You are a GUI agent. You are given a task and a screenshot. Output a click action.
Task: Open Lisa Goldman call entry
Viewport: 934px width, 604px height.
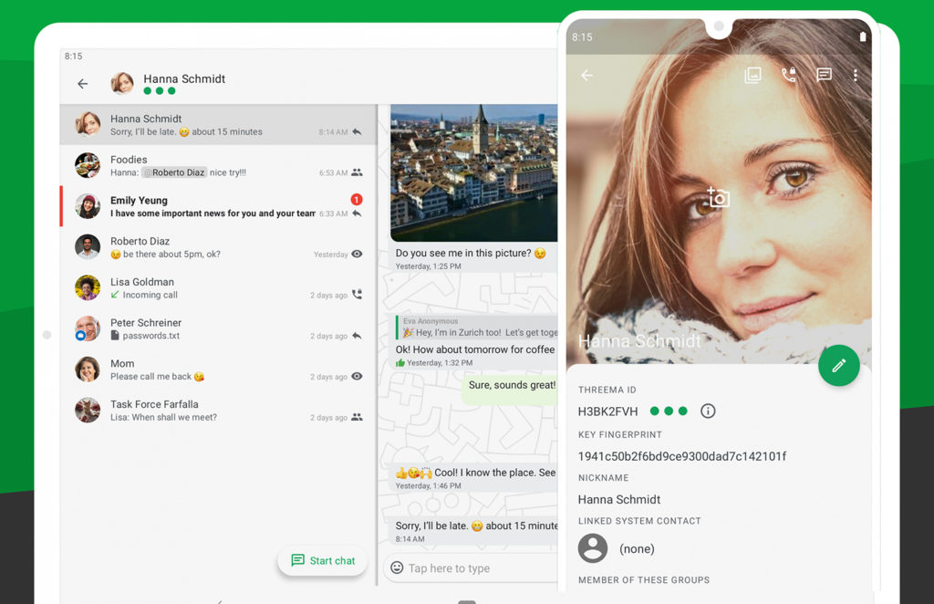click(218, 288)
